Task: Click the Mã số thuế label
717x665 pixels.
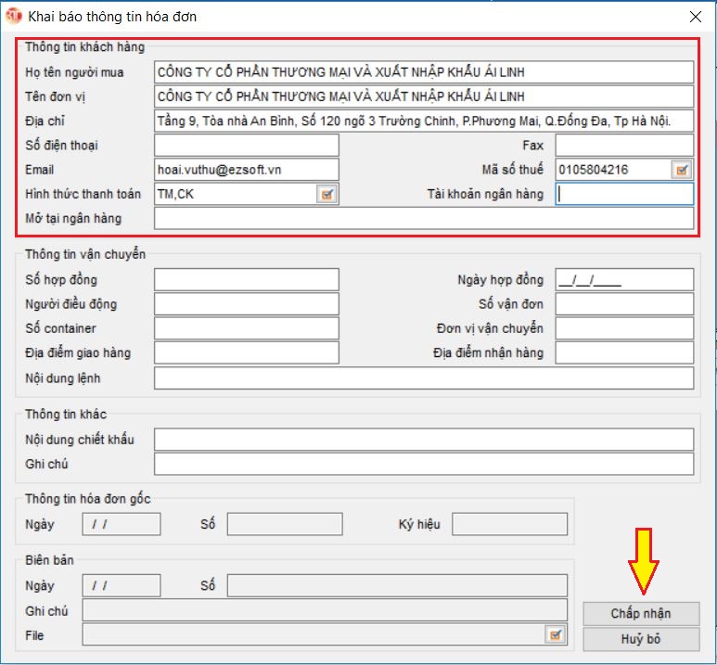Action: point(513,170)
